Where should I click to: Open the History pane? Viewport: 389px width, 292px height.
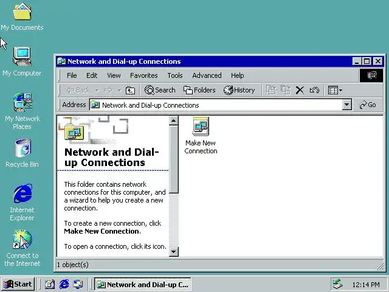pyautogui.click(x=239, y=90)
